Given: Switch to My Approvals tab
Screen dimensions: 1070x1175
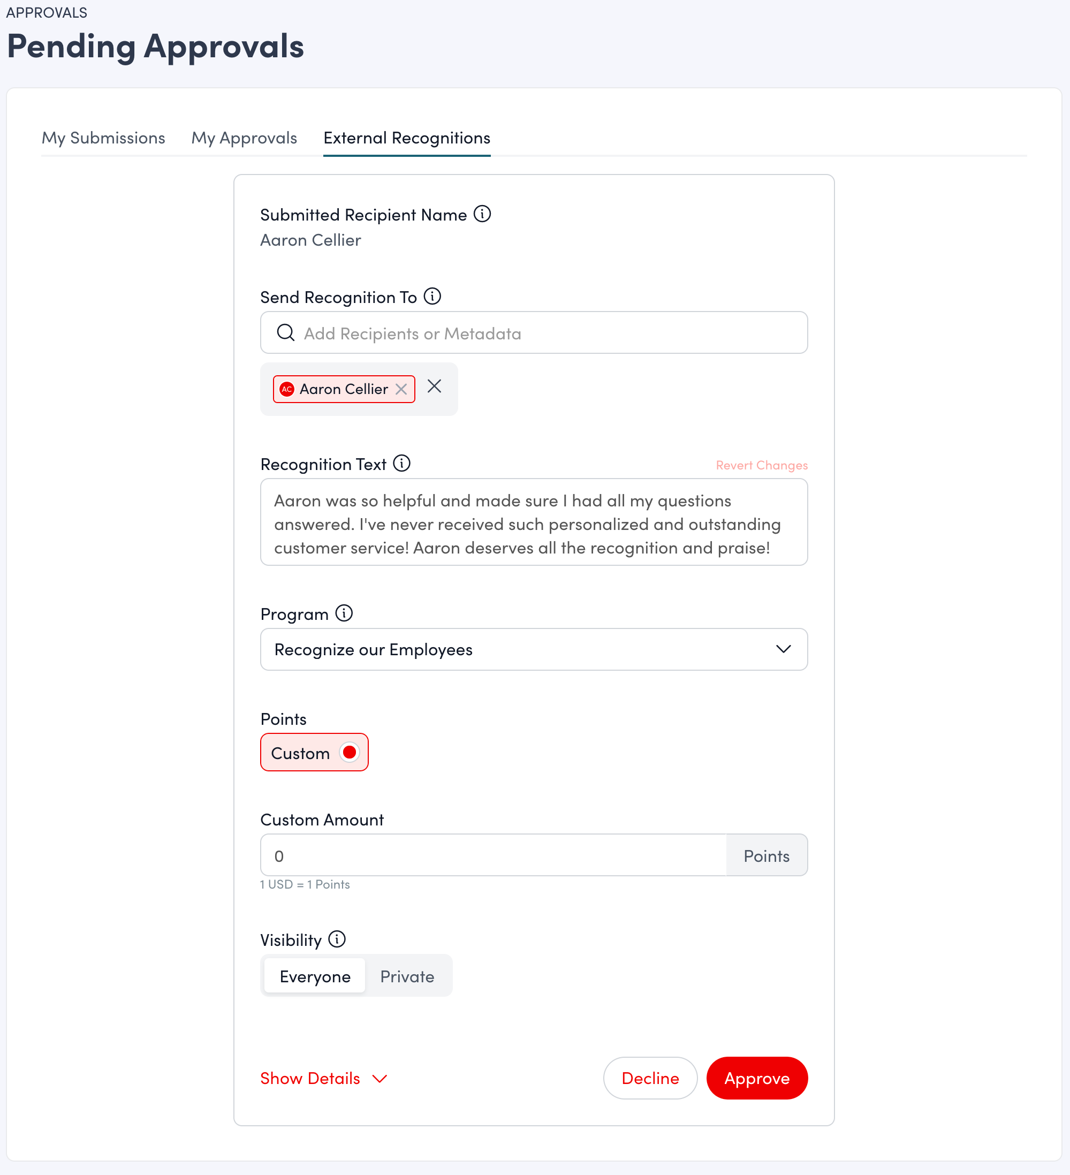Looking at the screenshot, I should (244, 138).
